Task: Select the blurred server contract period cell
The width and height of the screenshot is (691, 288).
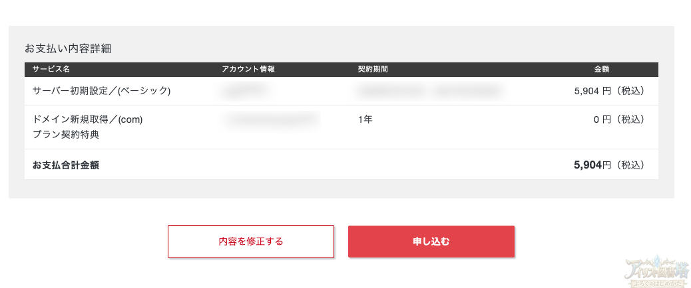Action: [430, 90]
